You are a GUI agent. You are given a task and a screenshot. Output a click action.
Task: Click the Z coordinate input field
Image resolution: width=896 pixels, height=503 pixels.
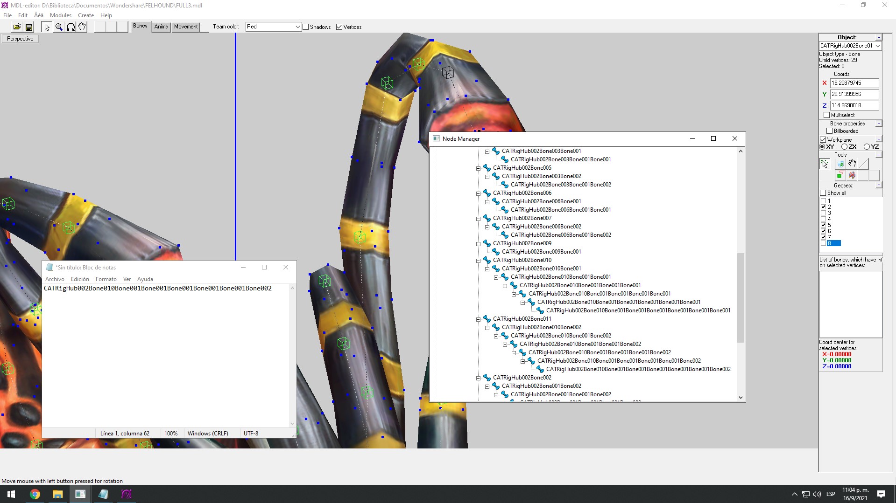click(854, 105)
